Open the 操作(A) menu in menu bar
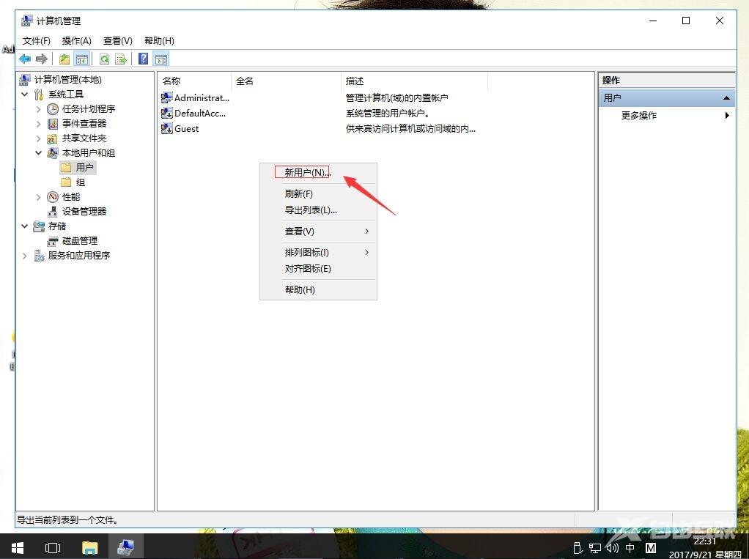The image size is (749, 559). point(77,41)
